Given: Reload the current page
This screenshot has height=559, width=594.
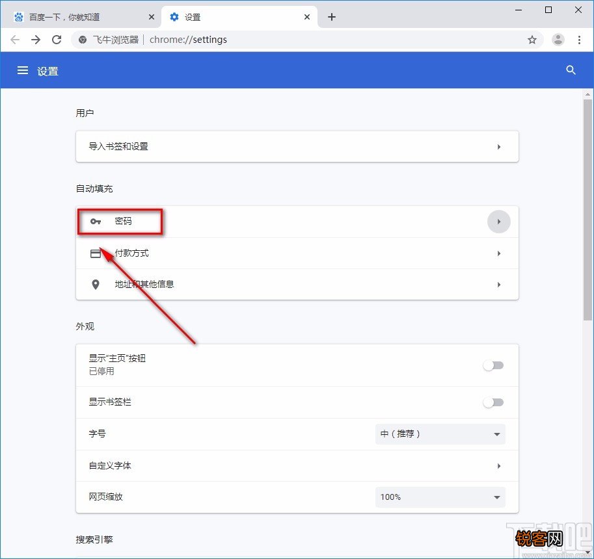Looking at the screenshot, I should click(57, 40).
